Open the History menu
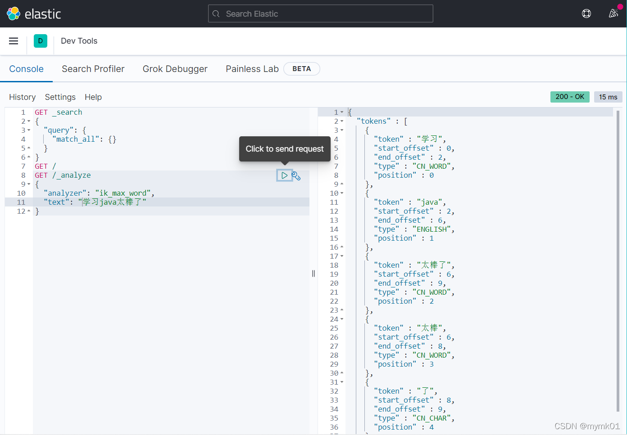The width and height of the screenshot is (627, 435). (x=23, y=97)
